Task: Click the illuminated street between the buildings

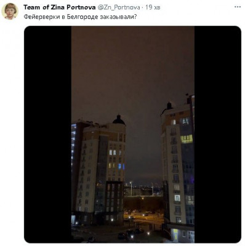Action: pyautogui.click(x=143, y=216)
